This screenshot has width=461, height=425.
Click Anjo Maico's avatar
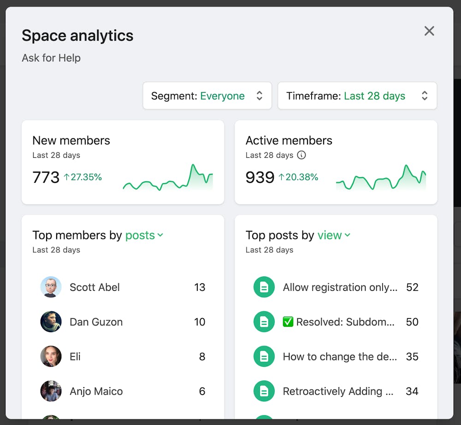point(51,391)
